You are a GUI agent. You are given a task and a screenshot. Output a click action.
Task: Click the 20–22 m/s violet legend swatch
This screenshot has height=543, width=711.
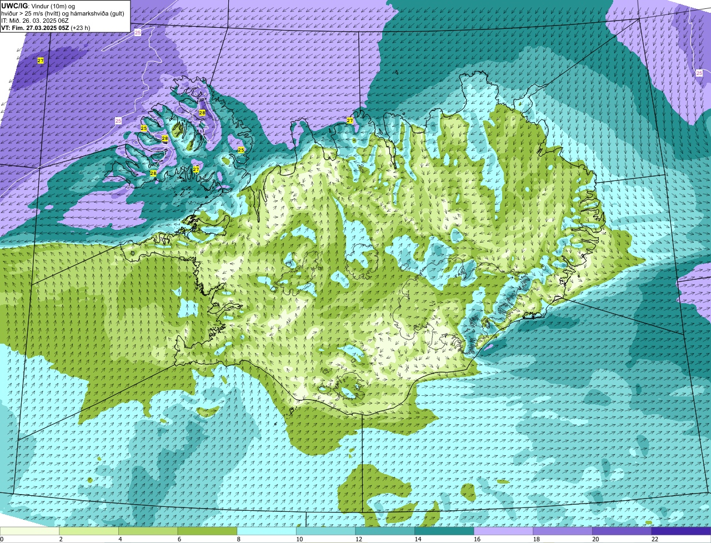tap(622, 531)
